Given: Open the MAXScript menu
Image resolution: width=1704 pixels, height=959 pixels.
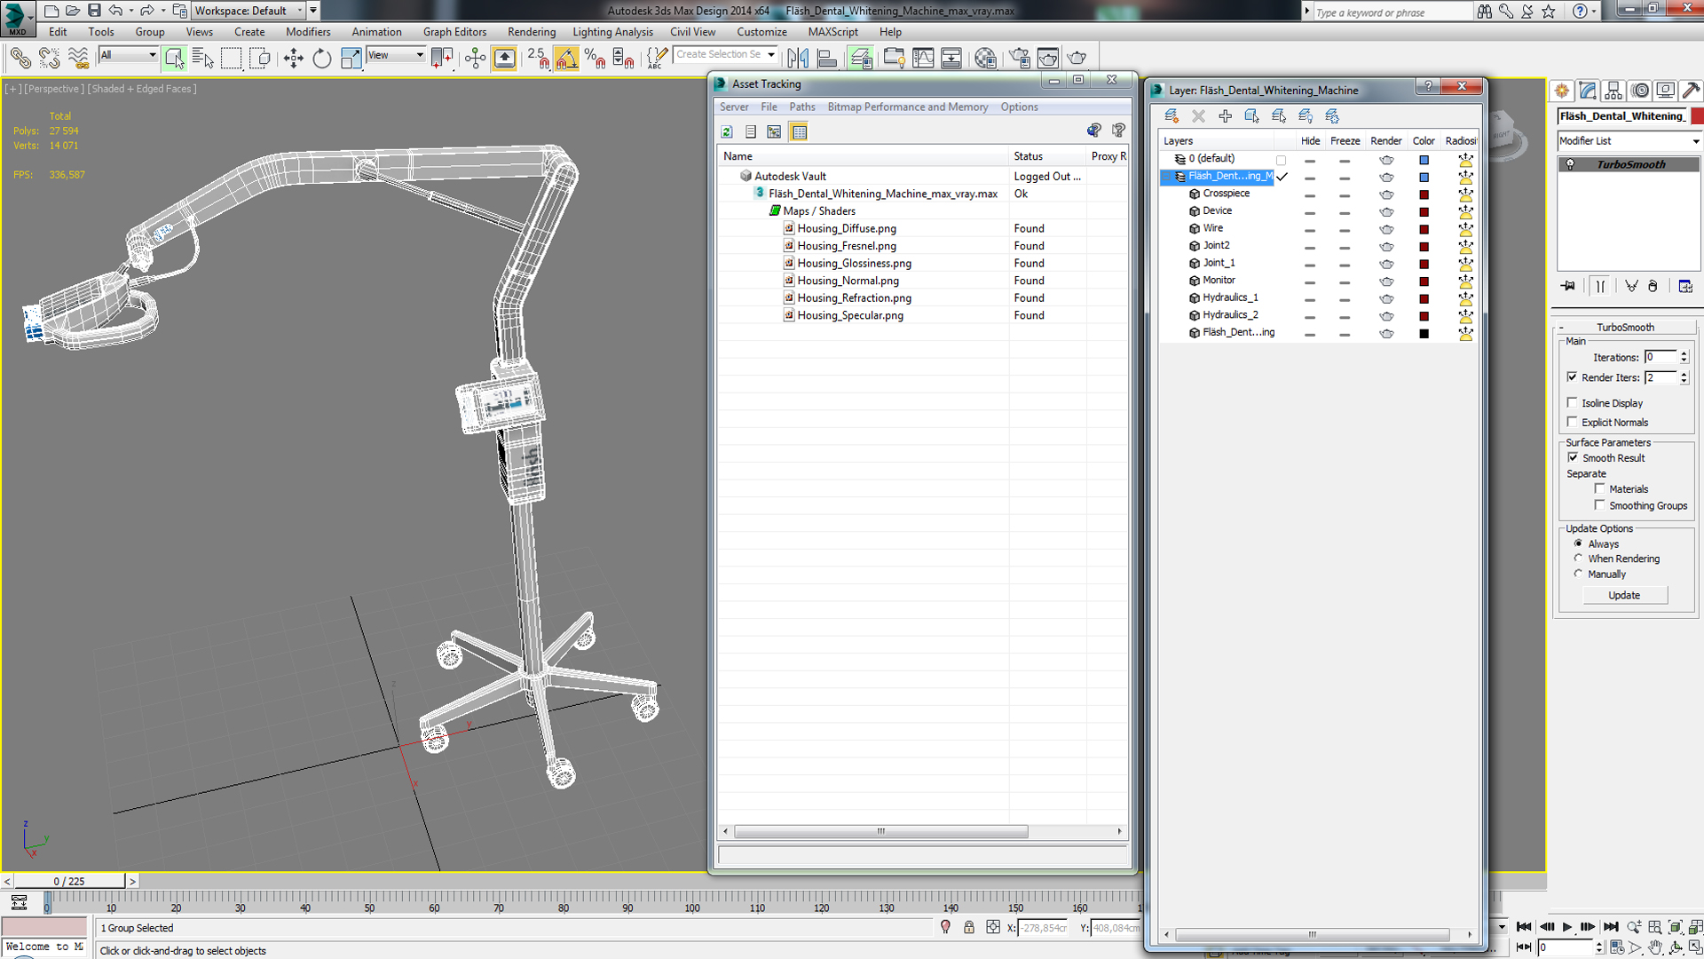Looking at the screenshot, I should click(832, 32).
